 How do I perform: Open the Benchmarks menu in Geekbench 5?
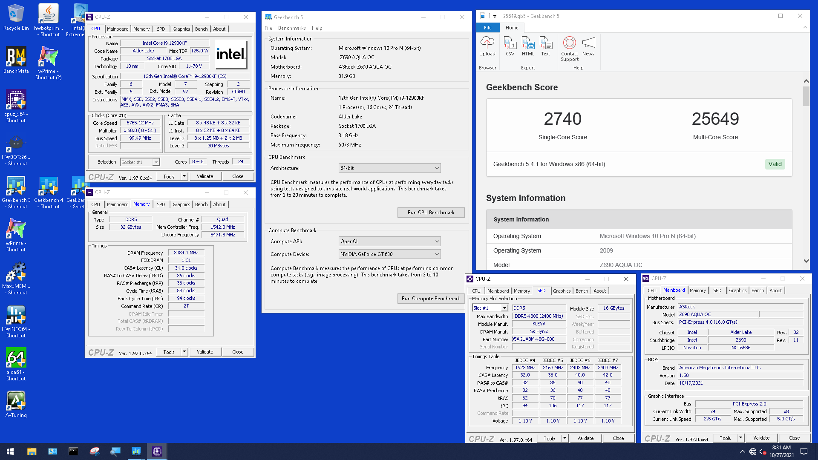tap(292, 28)
